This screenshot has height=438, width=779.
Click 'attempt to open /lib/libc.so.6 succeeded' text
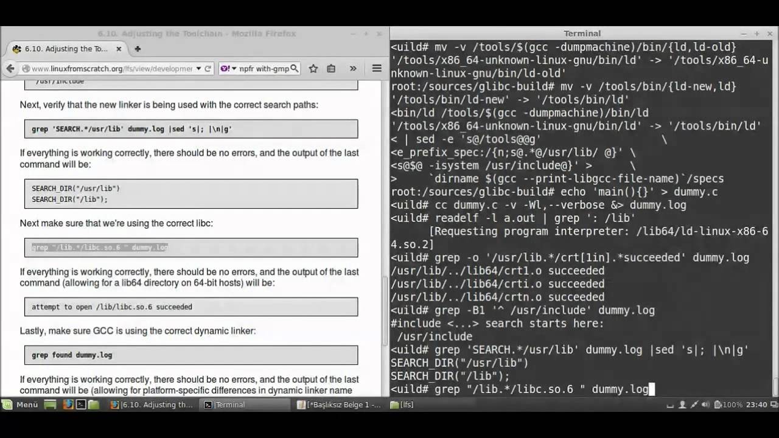[112, 307]
